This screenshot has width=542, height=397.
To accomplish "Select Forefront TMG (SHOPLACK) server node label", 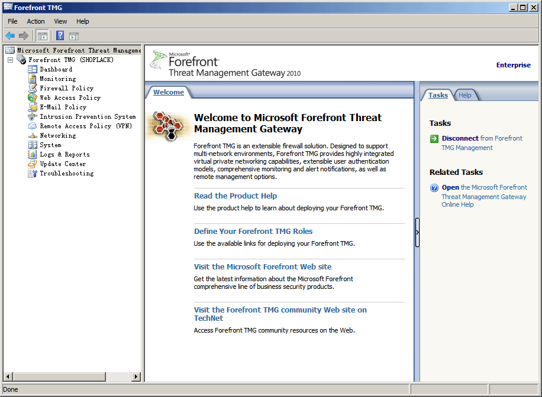I will pos(71,60).
